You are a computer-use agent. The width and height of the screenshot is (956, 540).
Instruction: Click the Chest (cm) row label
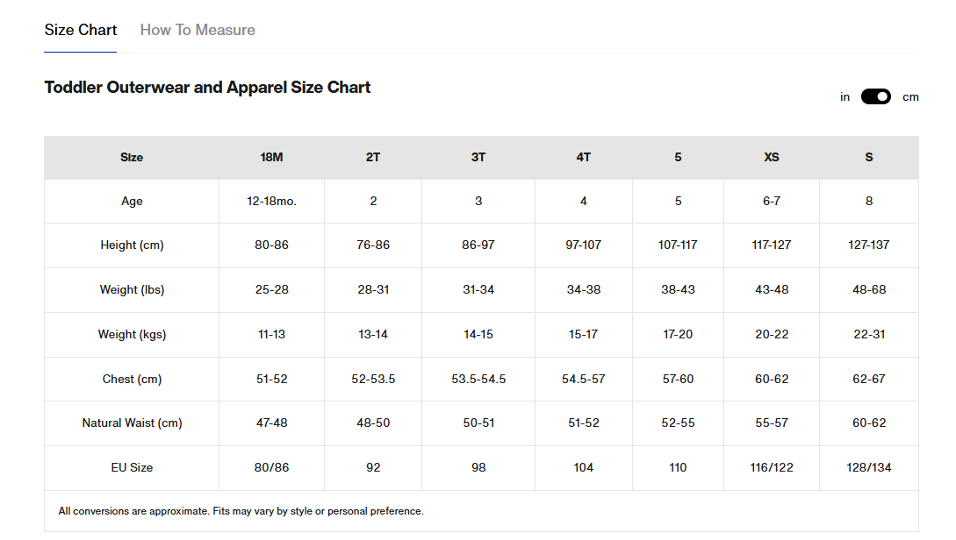coord(132,380)
